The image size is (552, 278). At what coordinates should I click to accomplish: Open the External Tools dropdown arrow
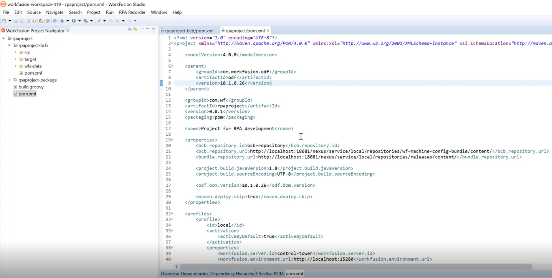point(91,21)
